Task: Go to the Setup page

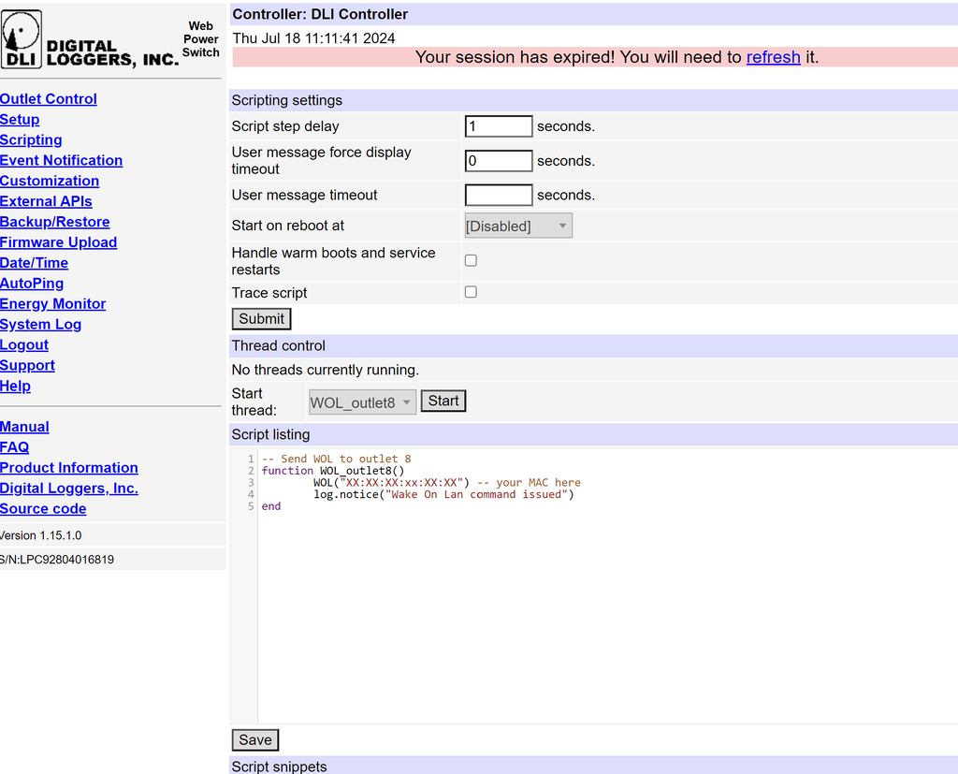Action: click(x=20, y=119)
